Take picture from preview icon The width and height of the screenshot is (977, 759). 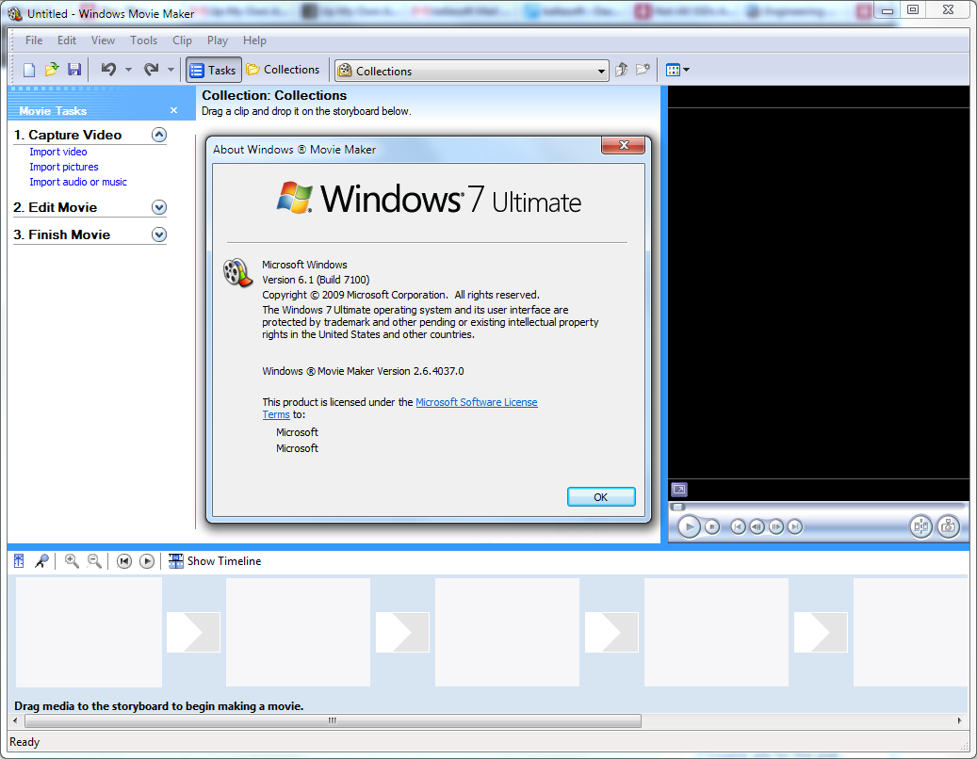coord(949,526)
